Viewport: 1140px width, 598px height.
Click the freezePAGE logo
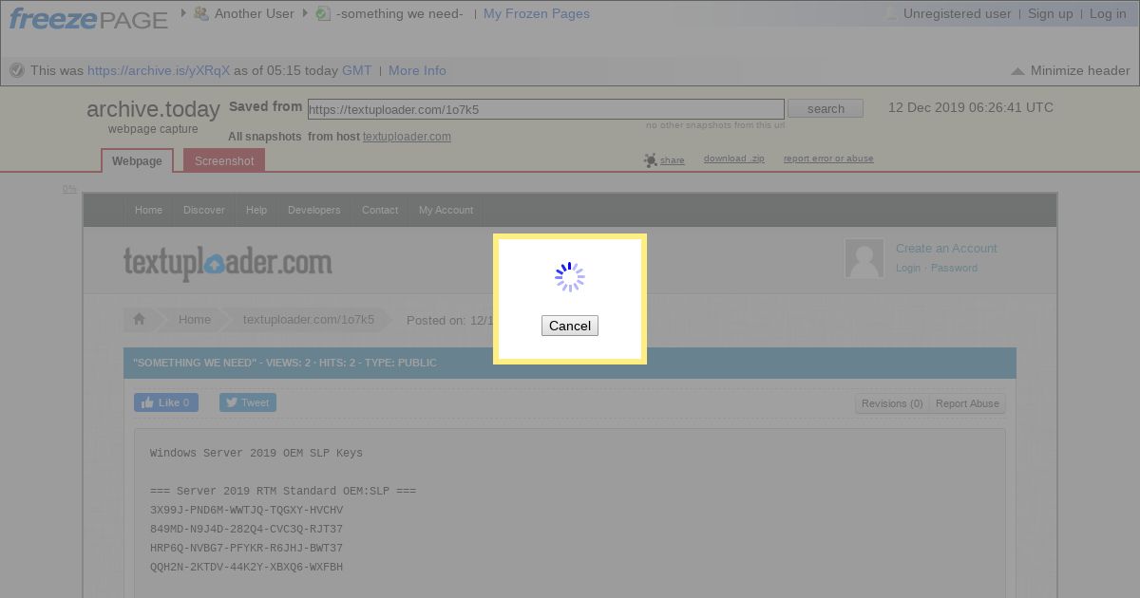(88, 17)
